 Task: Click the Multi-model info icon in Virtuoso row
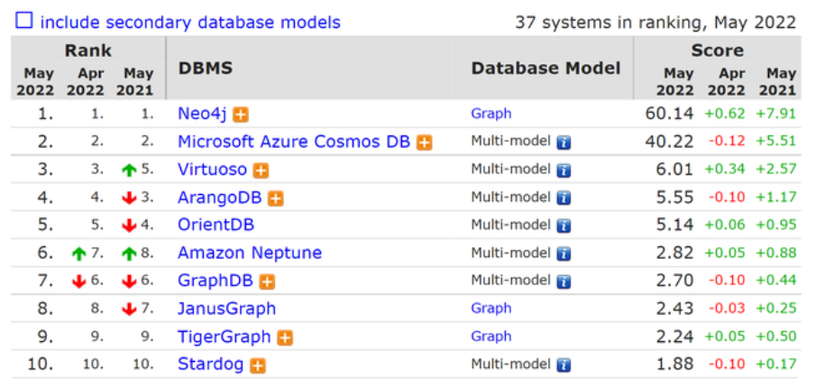coord(564,171)
